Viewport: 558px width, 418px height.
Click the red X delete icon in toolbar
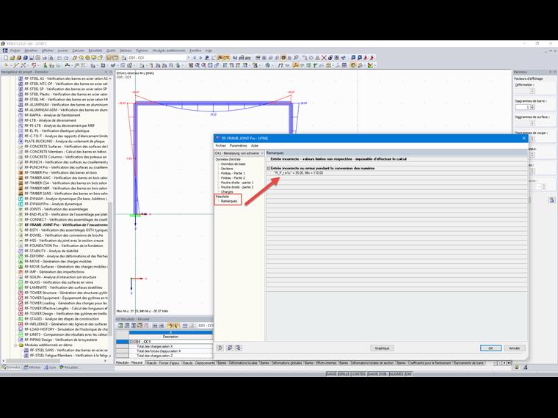pyautogui.click(x=324, y=58)
